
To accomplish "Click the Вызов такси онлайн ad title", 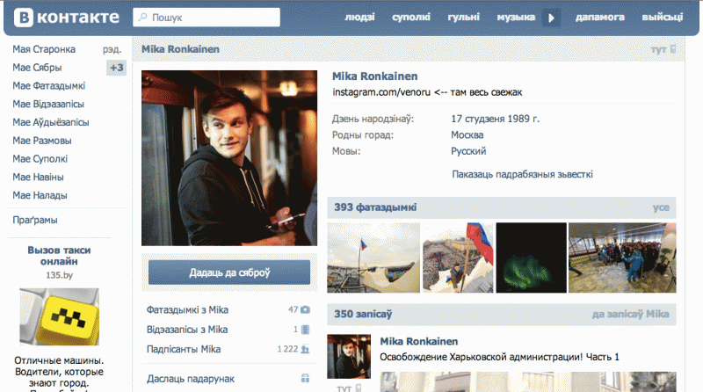I will click(x=59, y=256).
